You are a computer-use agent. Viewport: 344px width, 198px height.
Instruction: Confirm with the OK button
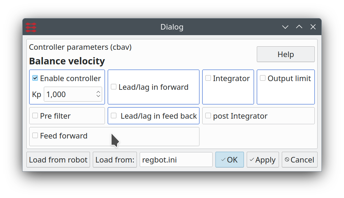(x=229, y=160)
